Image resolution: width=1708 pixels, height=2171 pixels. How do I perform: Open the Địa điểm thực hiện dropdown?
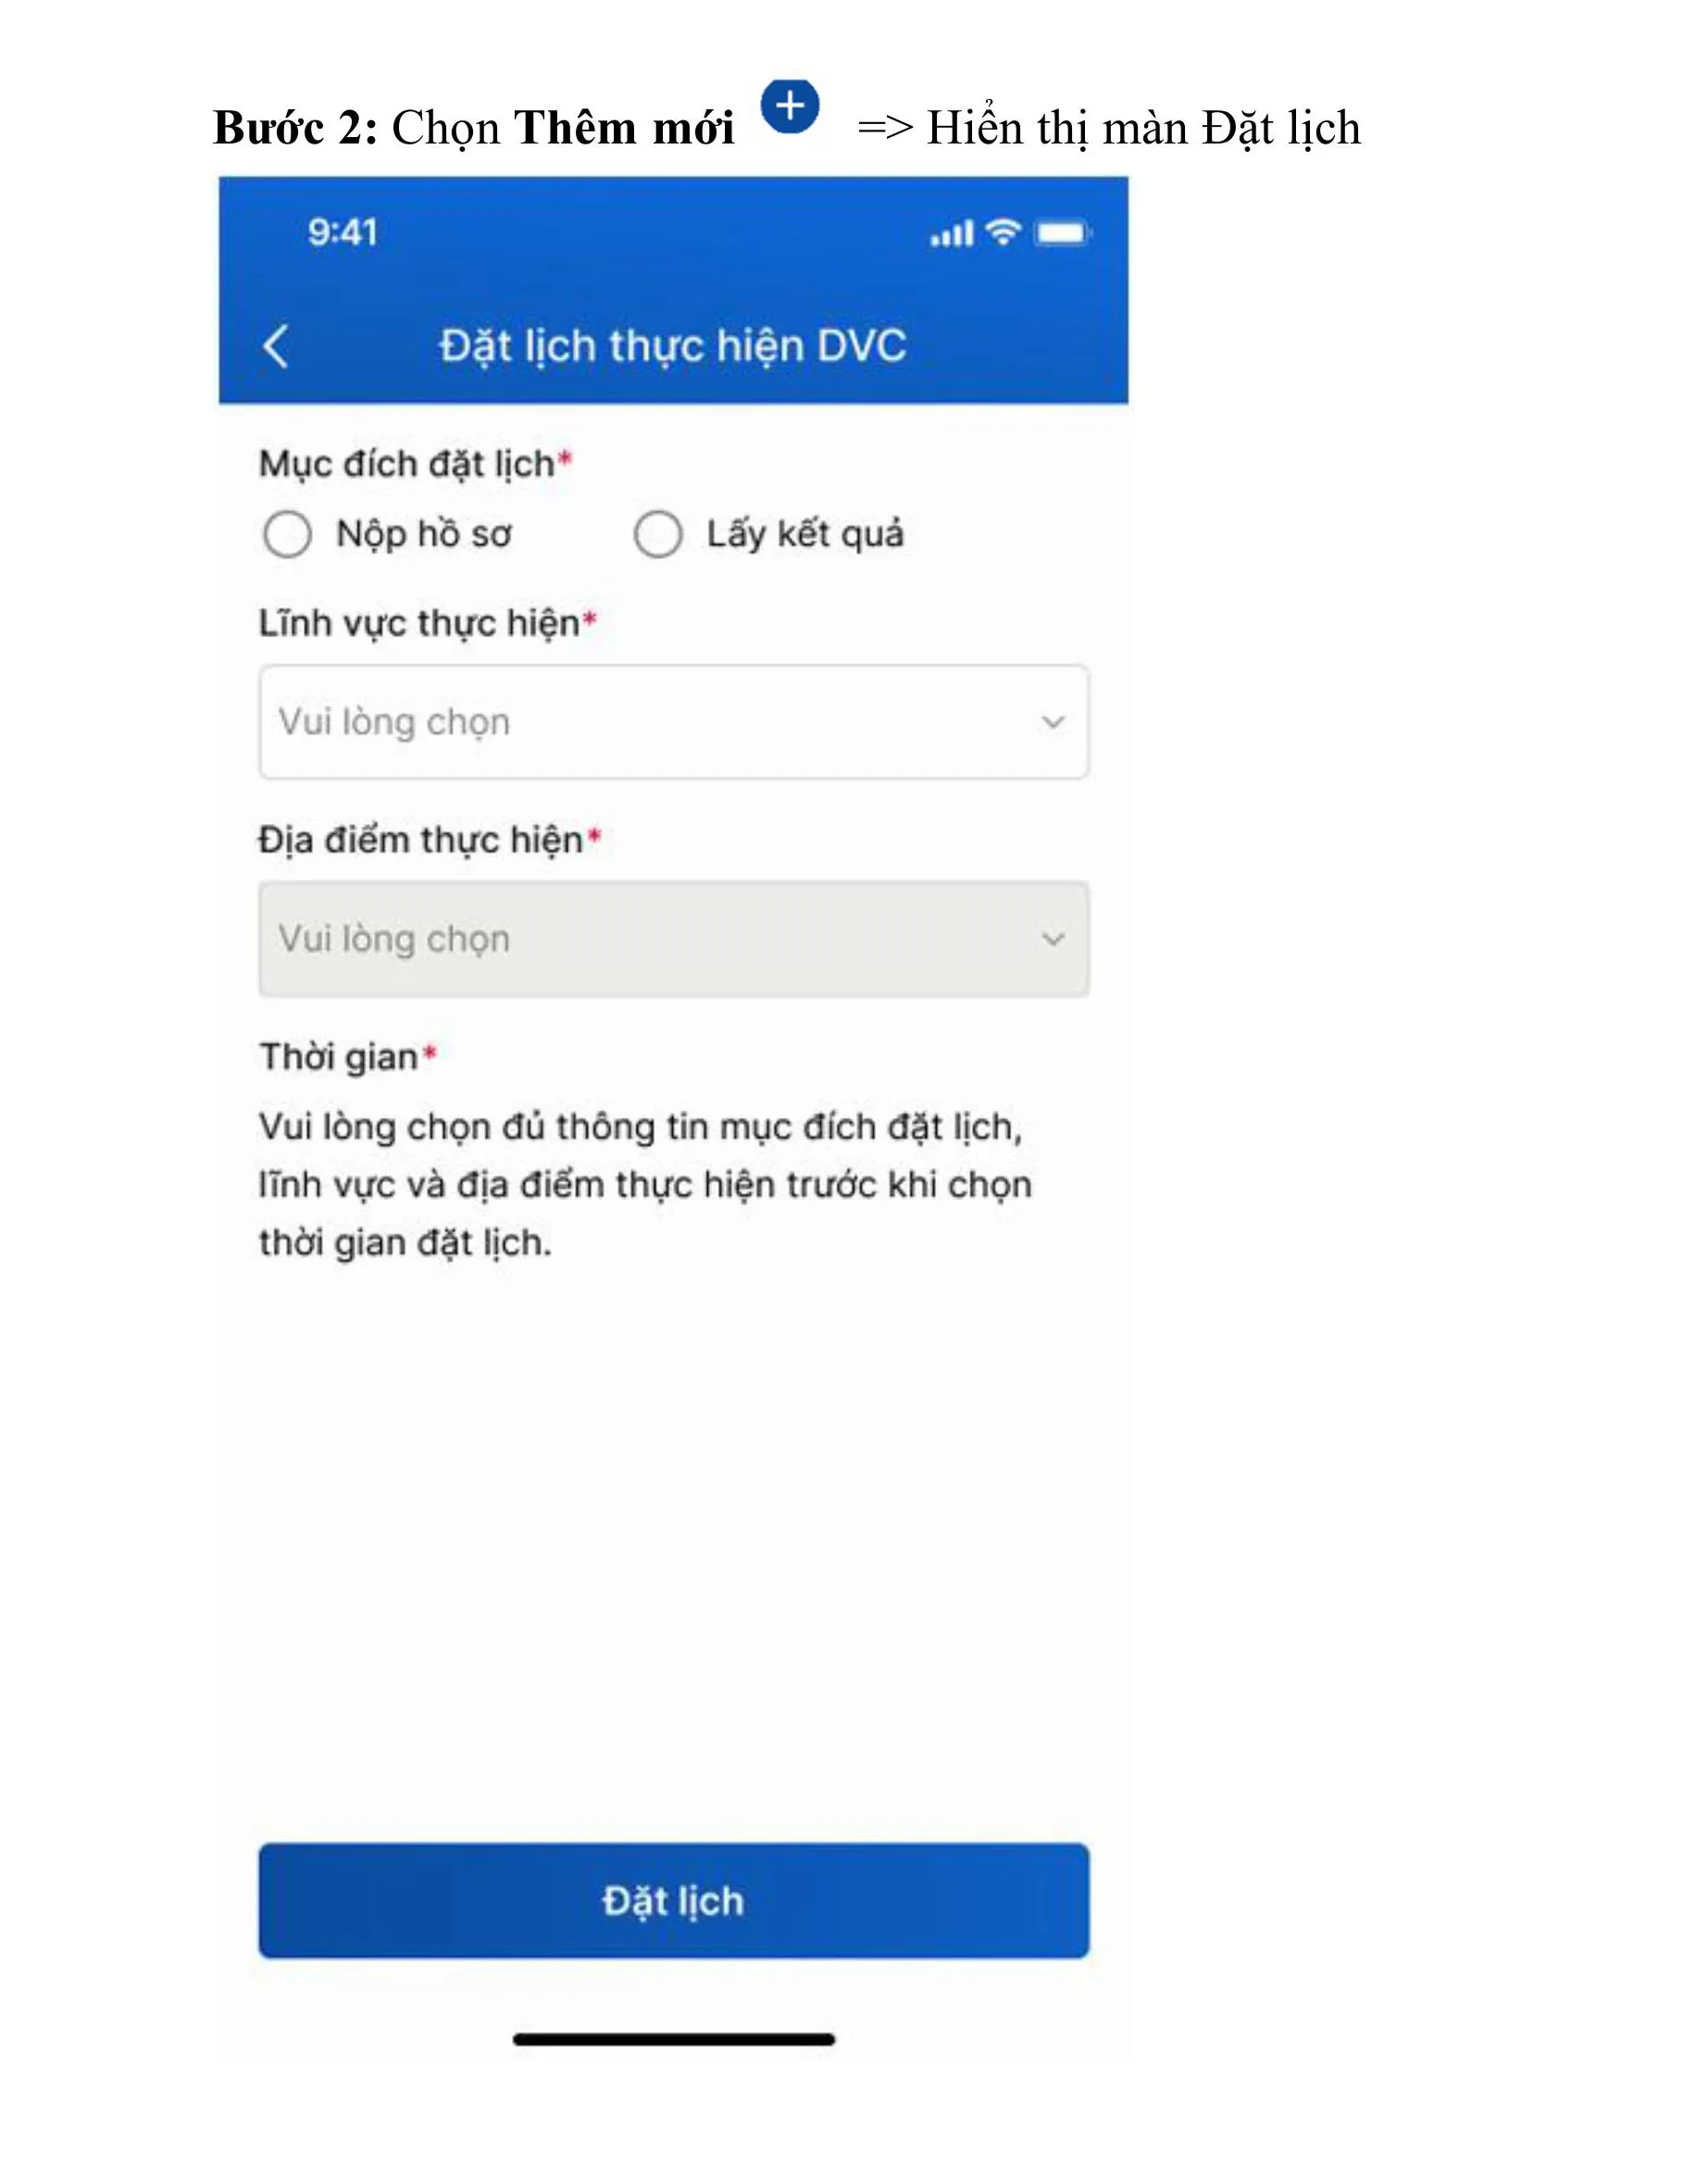click(x=673, y=938)
